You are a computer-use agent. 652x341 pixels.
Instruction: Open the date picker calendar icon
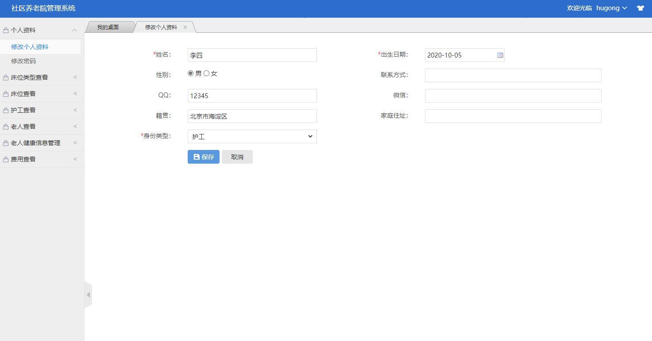pos(500,55)
